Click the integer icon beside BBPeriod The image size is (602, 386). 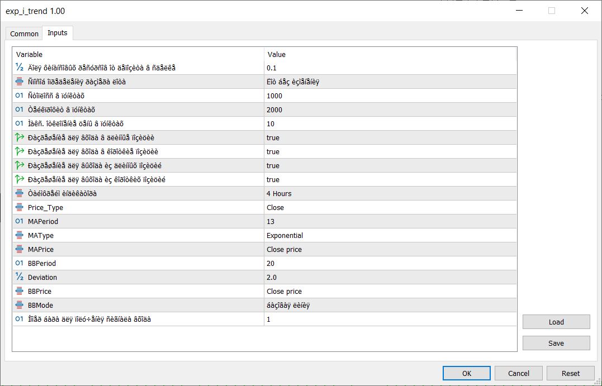(x=20, y=263)
